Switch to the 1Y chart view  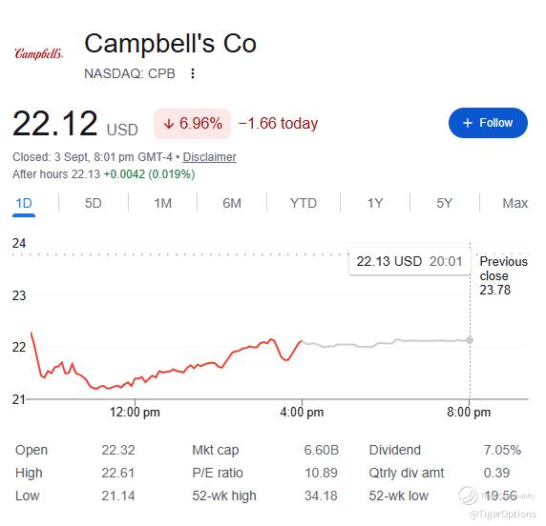(x=375, y=203)
